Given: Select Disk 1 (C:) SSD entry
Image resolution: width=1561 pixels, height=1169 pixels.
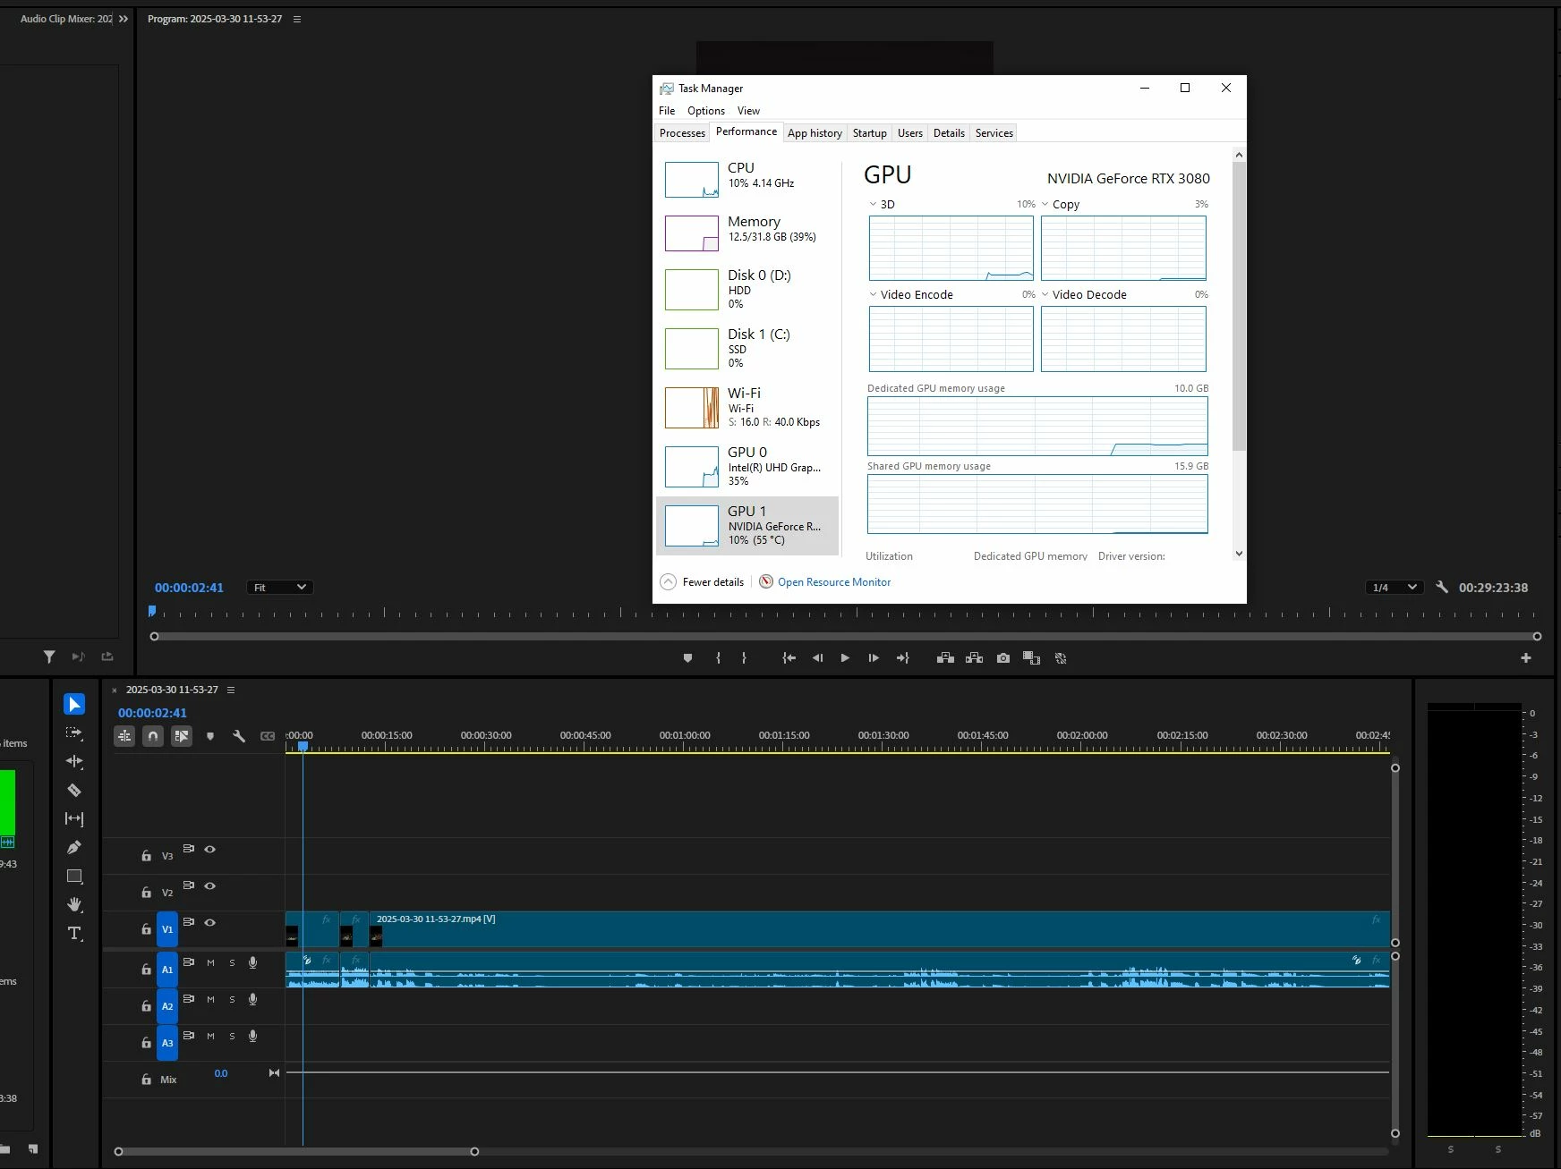Looking at the screenshot, I should point(748,349).
